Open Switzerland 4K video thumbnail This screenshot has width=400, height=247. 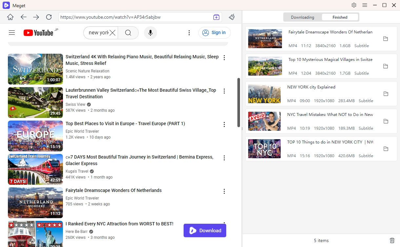pos(35,69)
